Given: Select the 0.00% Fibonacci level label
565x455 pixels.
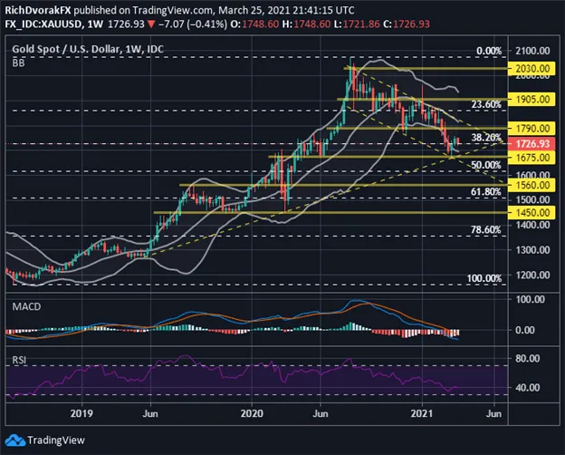Looking at the screenshot, I should [x=489, y=51].
